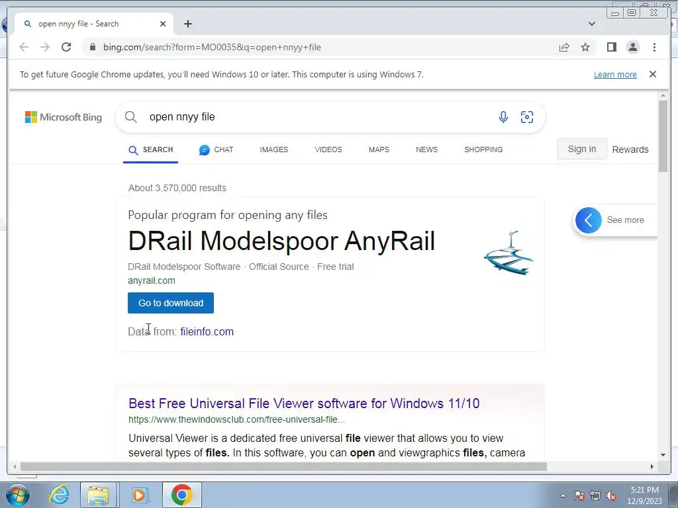
Task: Click the scroll up arrow
Action: pyautogui.click(x=663, y=95)
